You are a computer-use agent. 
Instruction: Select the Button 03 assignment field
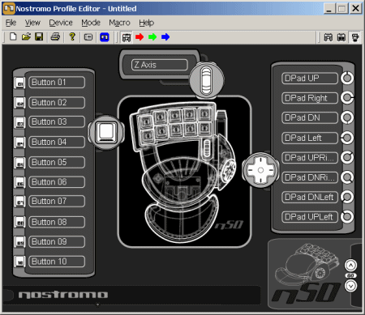[57, 121]
